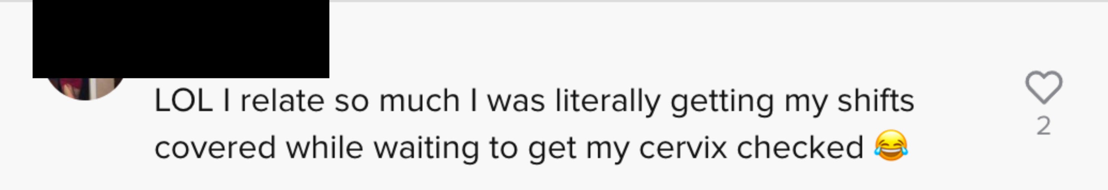Like the comment with the heart icon
1108x190 pixels.
coord(1044,87)
